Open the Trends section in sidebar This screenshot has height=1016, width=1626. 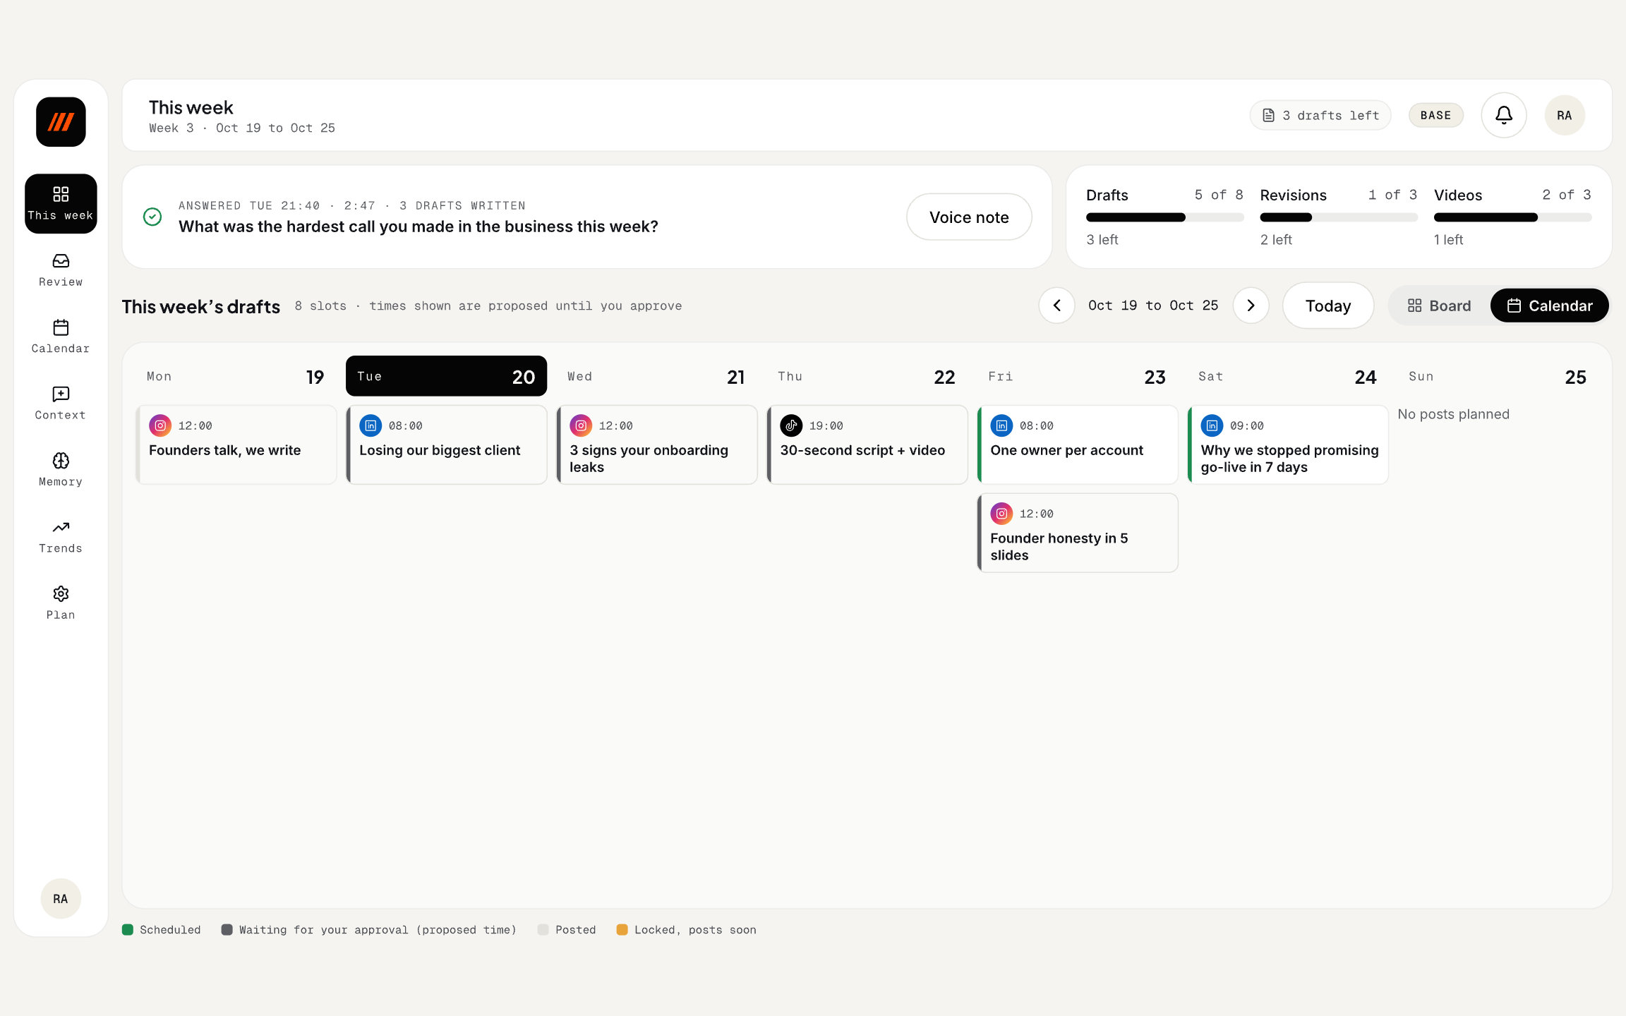[61, 536]
